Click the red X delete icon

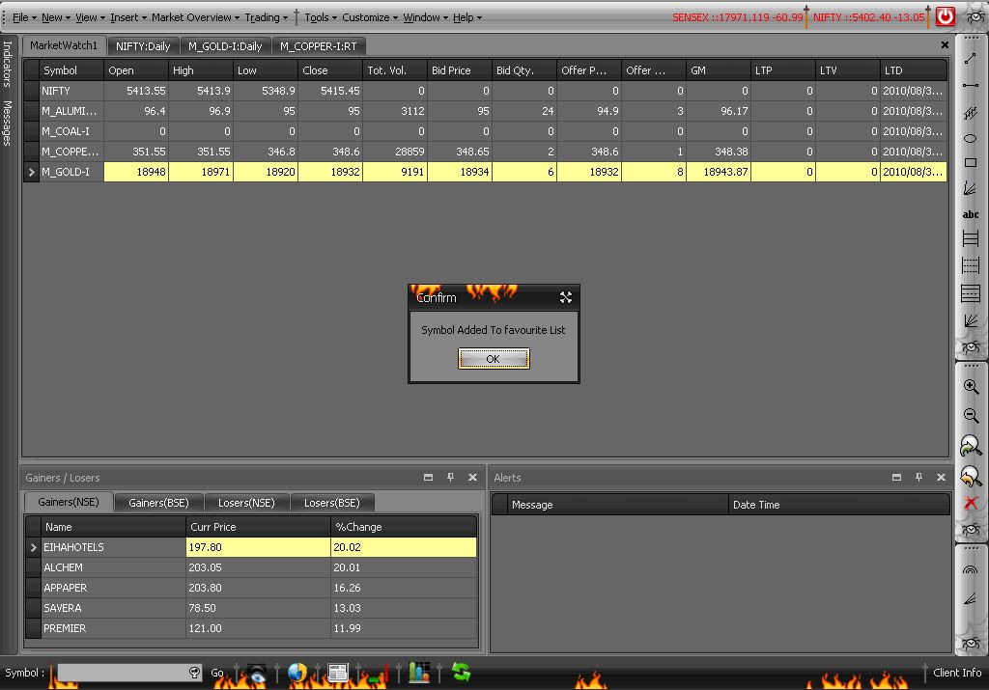(x=971, y=502)
